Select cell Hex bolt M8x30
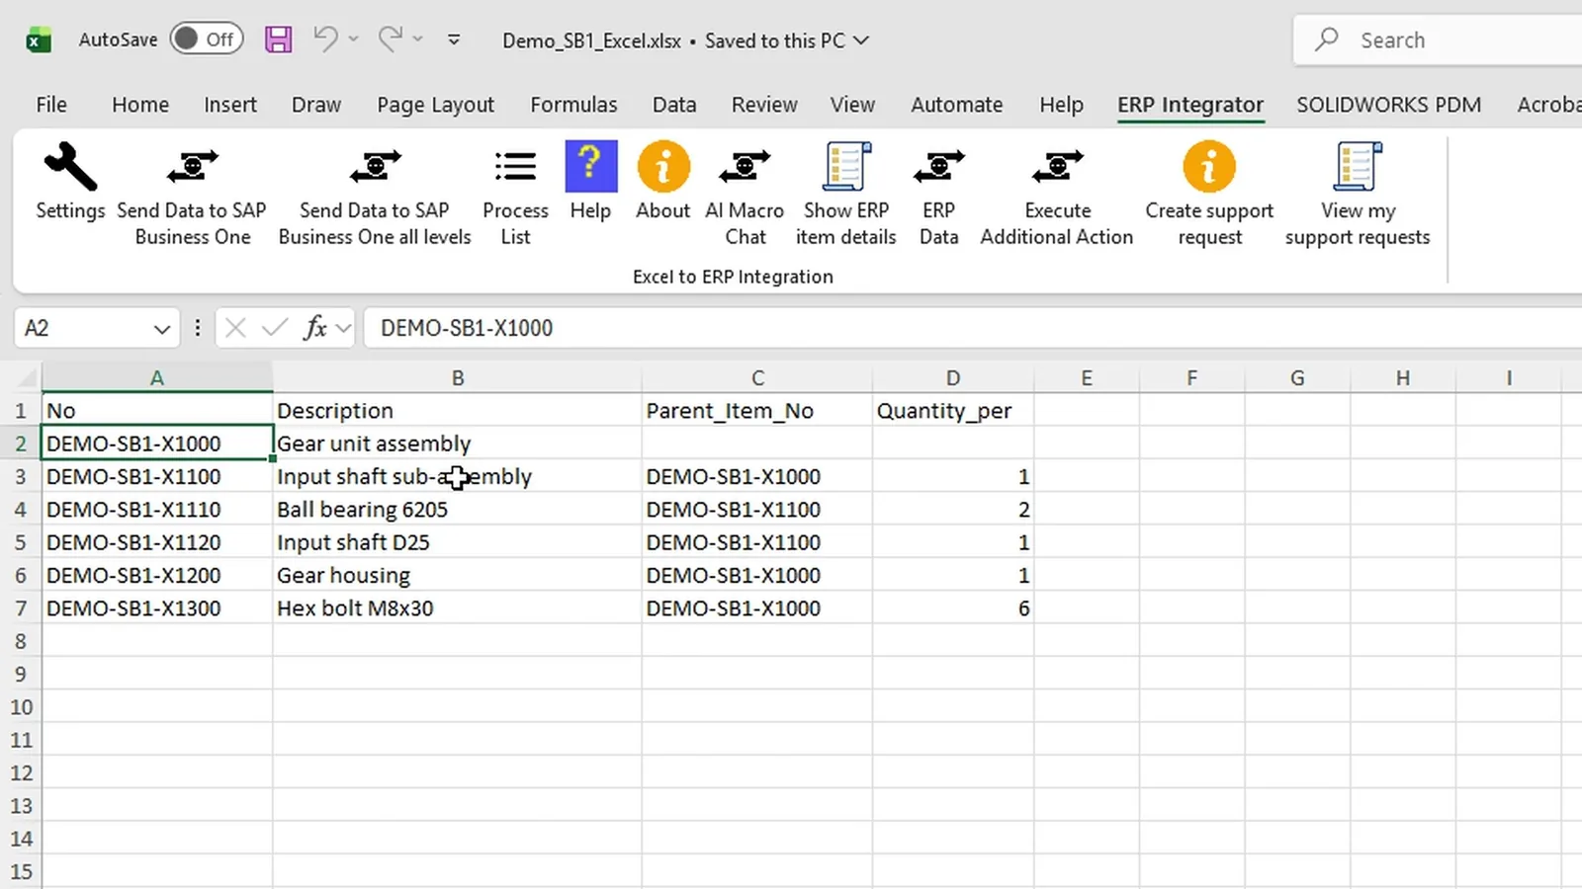The width and height of the screenshot is (1582, 889). click(x=457, y=608)
